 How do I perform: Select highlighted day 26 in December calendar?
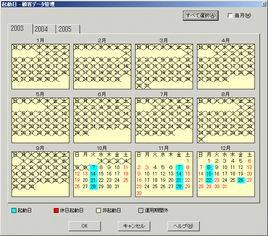pos(241,180)
